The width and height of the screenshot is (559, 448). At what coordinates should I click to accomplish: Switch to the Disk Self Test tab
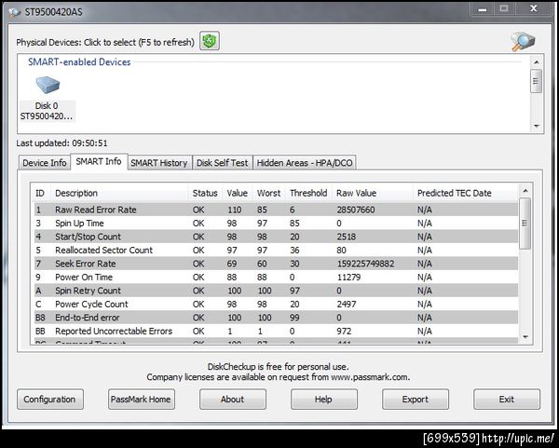[222, 162]
